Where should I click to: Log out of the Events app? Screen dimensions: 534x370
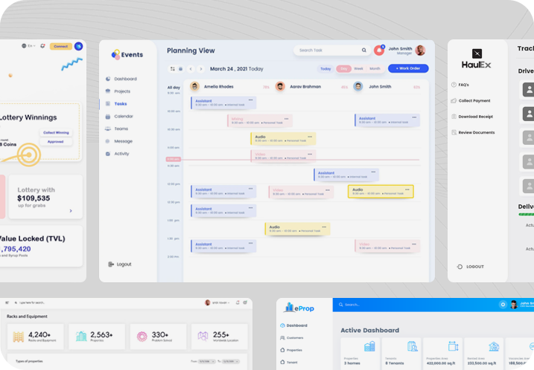120,264
